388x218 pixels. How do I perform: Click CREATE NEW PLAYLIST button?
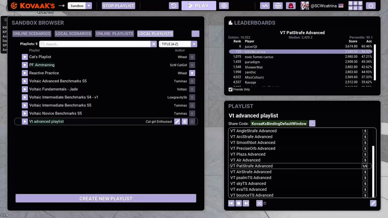pos(106,198)
